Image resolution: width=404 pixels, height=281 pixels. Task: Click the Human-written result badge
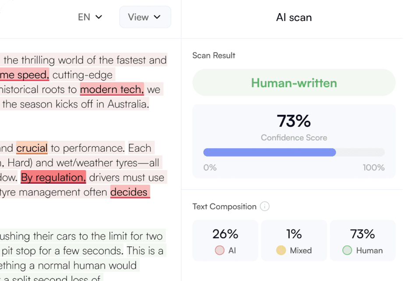coord(294,83)
